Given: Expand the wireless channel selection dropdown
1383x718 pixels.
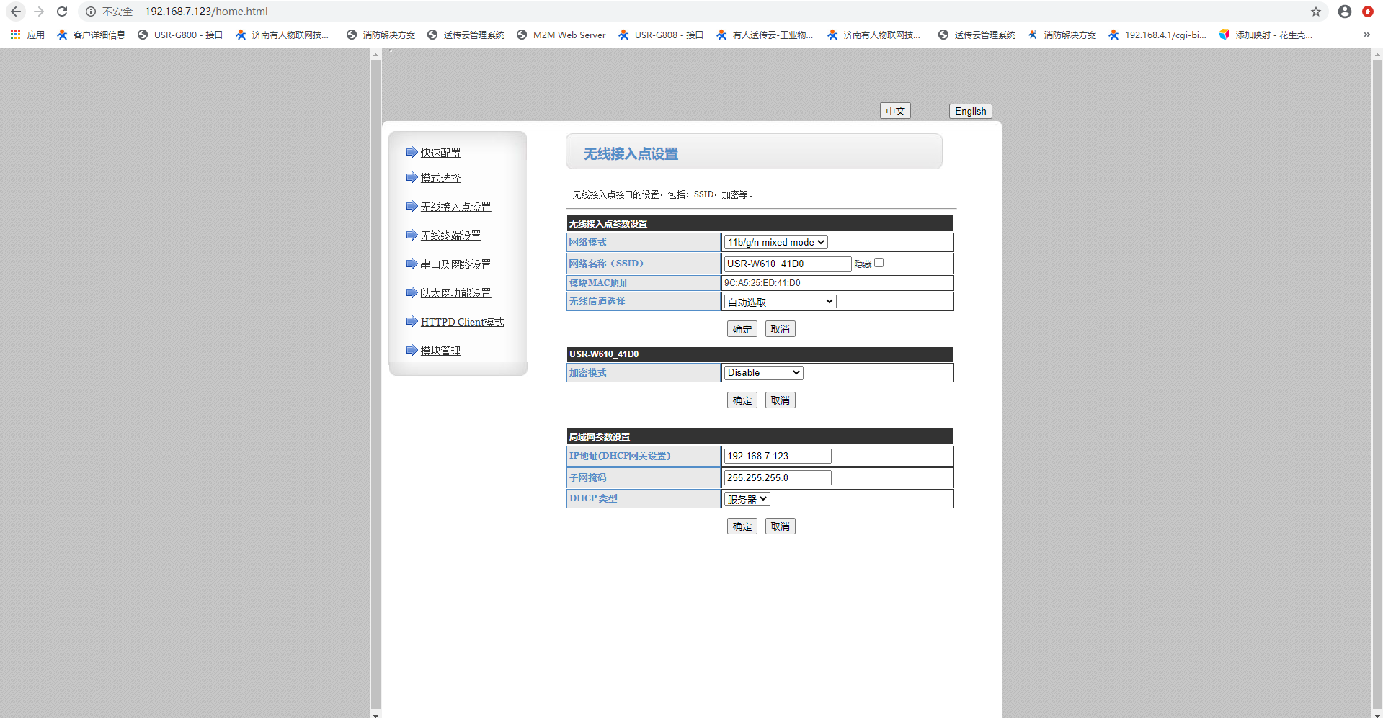Looking at the screenshot, I should pos(780,302).
